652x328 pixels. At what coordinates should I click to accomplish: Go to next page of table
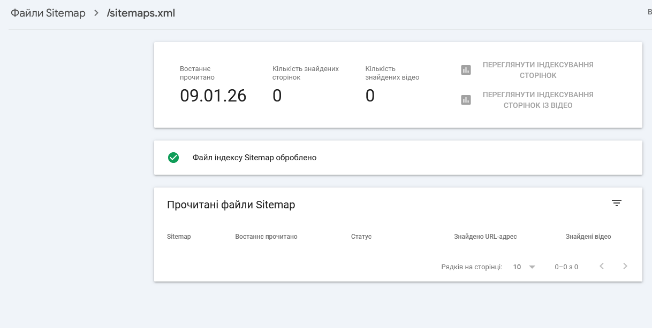625,266
